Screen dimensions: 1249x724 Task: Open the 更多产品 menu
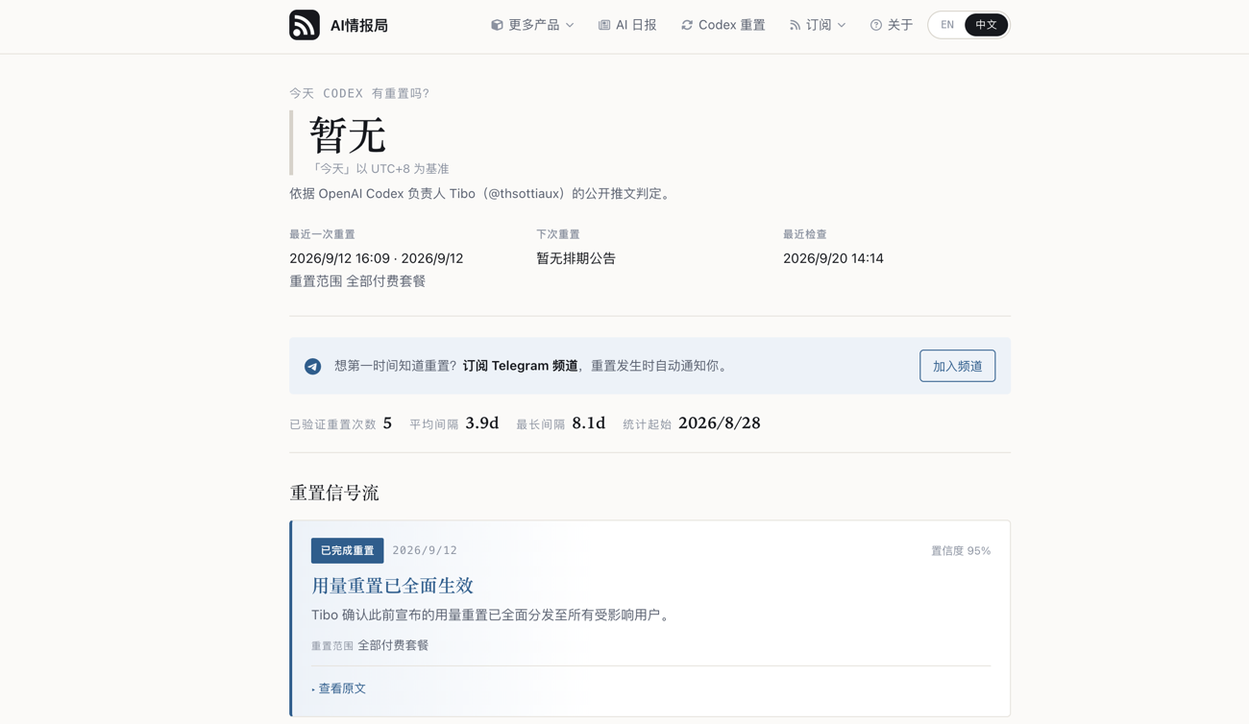click(x=533, y=25)
